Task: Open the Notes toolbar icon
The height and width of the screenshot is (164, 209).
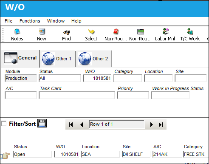Action: [17, 31]
